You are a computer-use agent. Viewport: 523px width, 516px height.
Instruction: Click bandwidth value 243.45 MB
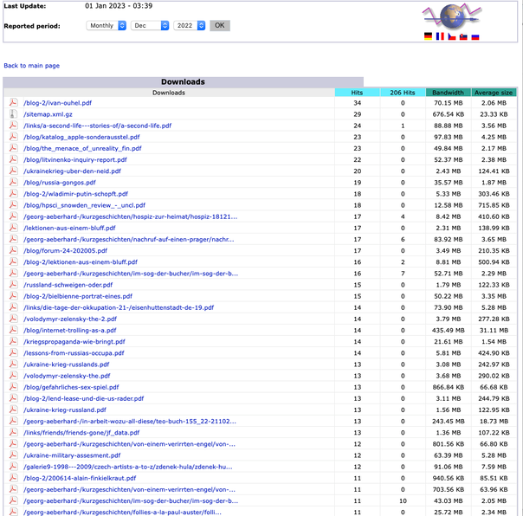pyautogui.click(x=448, y=422)
